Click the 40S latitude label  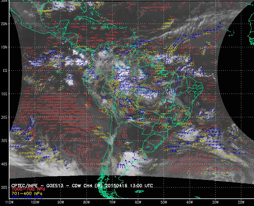tap(4, 164)
